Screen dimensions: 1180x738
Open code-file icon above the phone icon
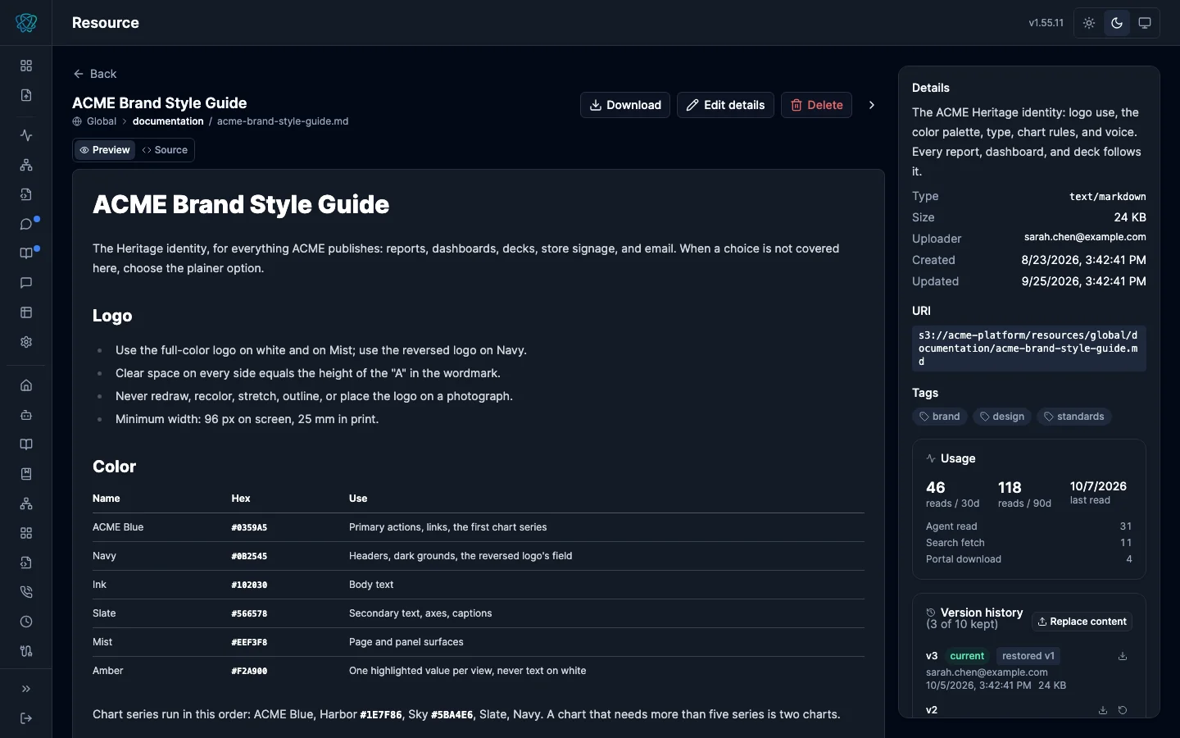(x=26, y=563)
